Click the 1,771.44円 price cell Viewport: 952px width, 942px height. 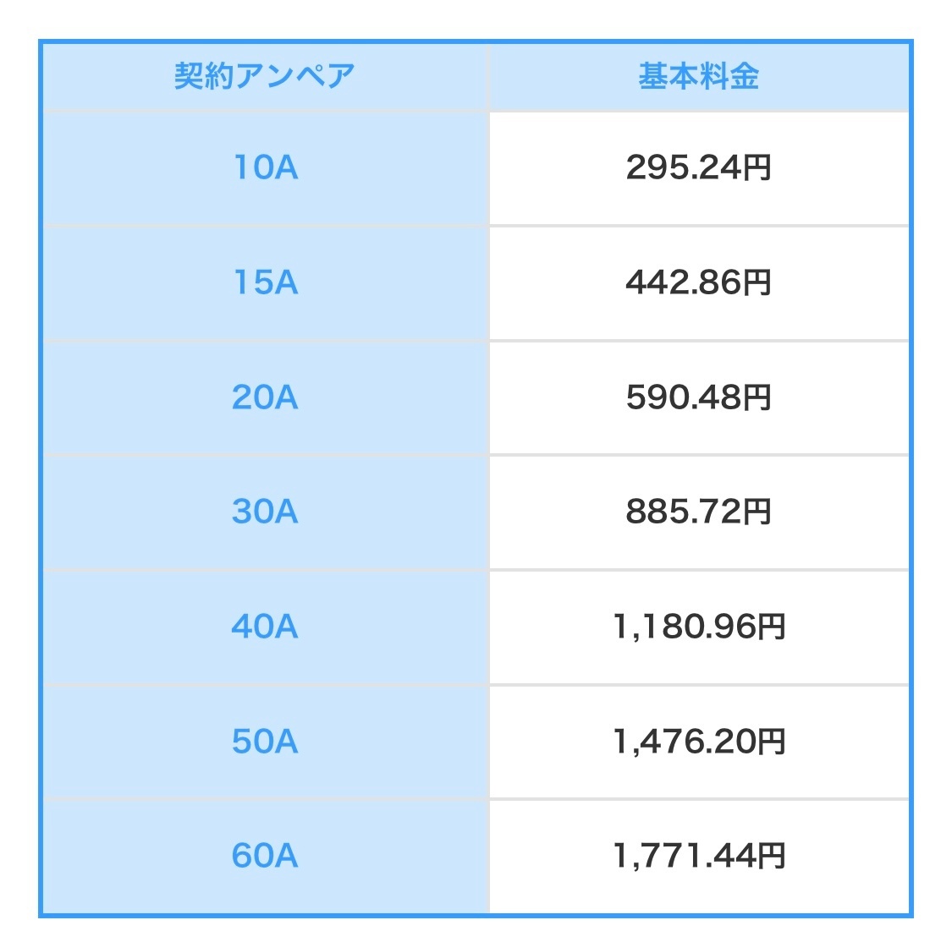tap(700, 856)
